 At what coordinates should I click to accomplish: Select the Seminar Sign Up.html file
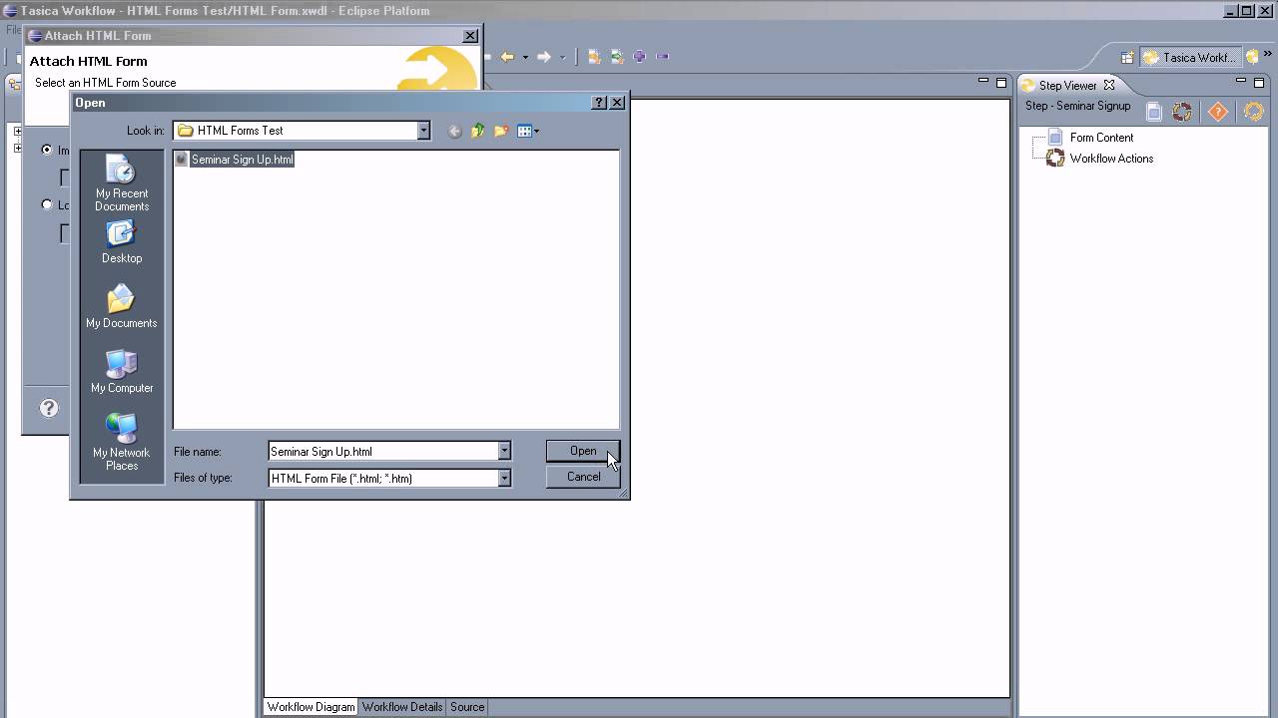(x=235, y=160)
